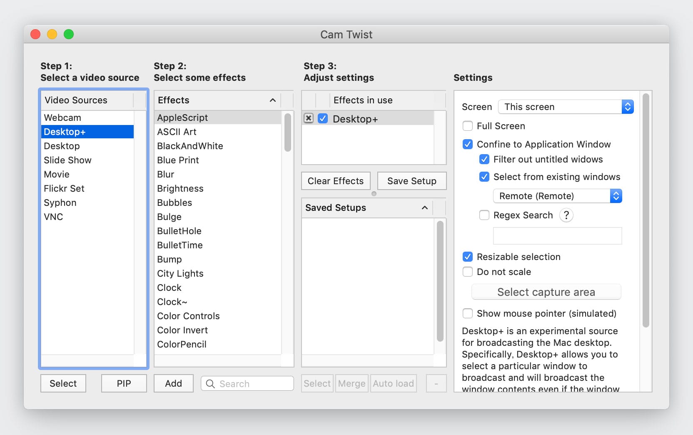
Task: Select Movie video source
Action: pyautogui.click(x=87, y=174)
